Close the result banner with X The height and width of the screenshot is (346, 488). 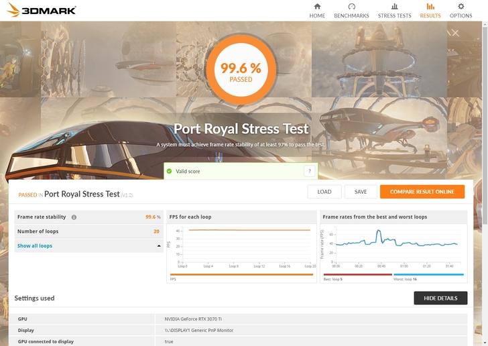455,33
